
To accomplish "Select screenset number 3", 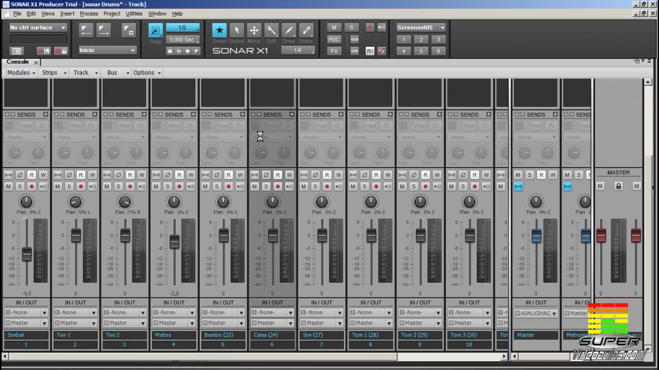I will coord(439,40).
